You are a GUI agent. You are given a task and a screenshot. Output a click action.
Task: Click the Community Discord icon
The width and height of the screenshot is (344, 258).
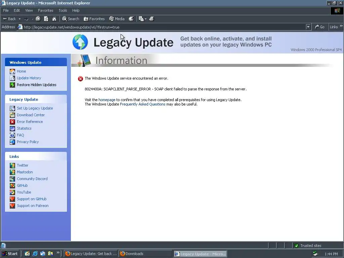point(12,179)
